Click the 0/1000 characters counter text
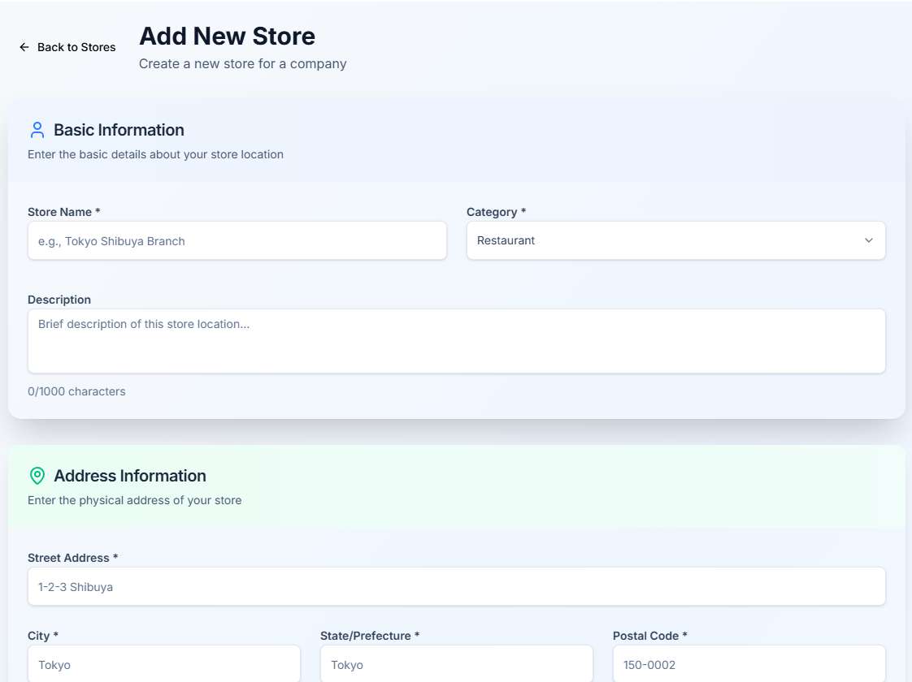This screenshot has width=912, height=682. 76,391
